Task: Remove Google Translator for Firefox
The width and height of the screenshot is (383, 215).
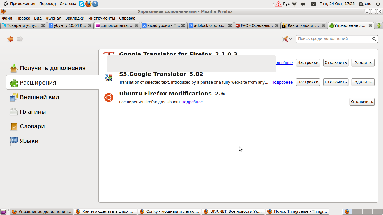Action: 363,62
